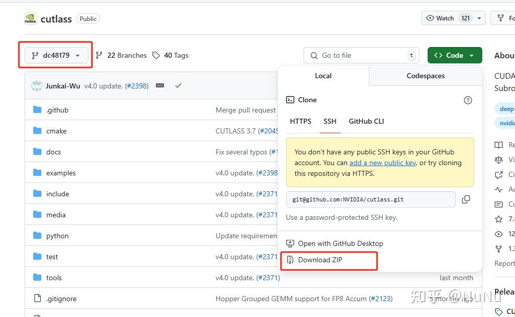
Task: Switch to the Codespaces tab
Action: tap(426, 76)
